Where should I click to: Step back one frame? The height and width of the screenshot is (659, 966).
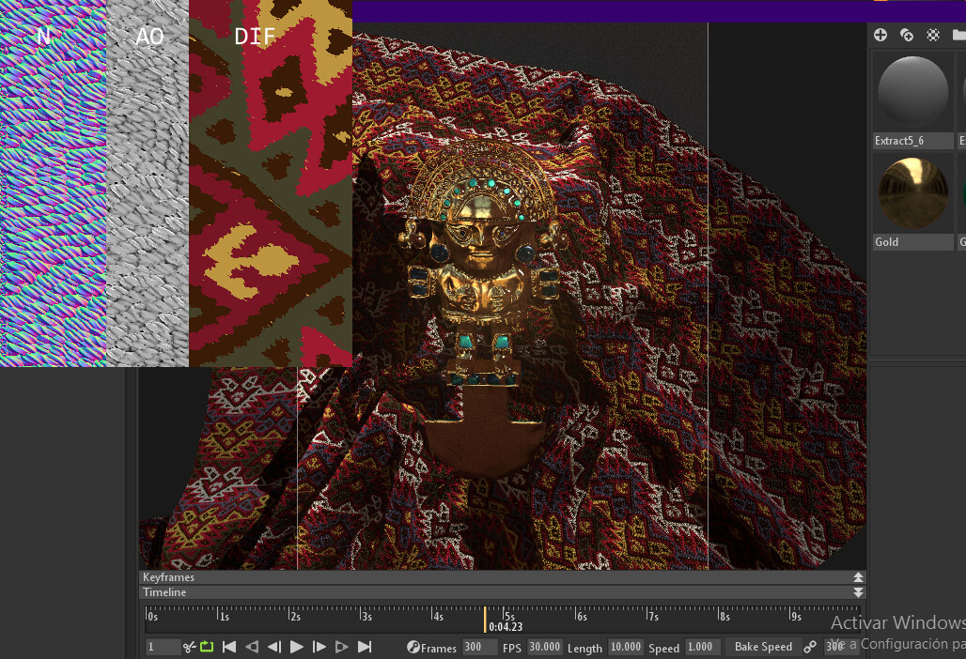click(x=274, y=648)
